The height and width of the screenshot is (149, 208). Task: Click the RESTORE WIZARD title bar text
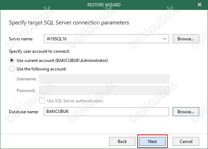pyautogui.click(x=104, y=5)
